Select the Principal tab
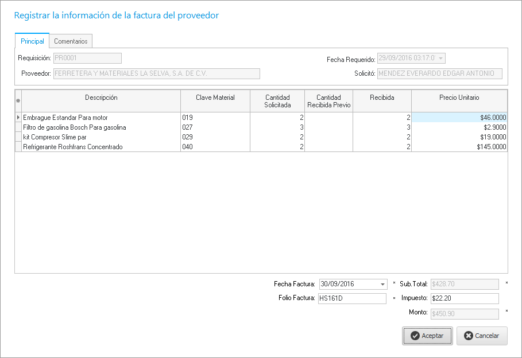 tap(32, 41)
